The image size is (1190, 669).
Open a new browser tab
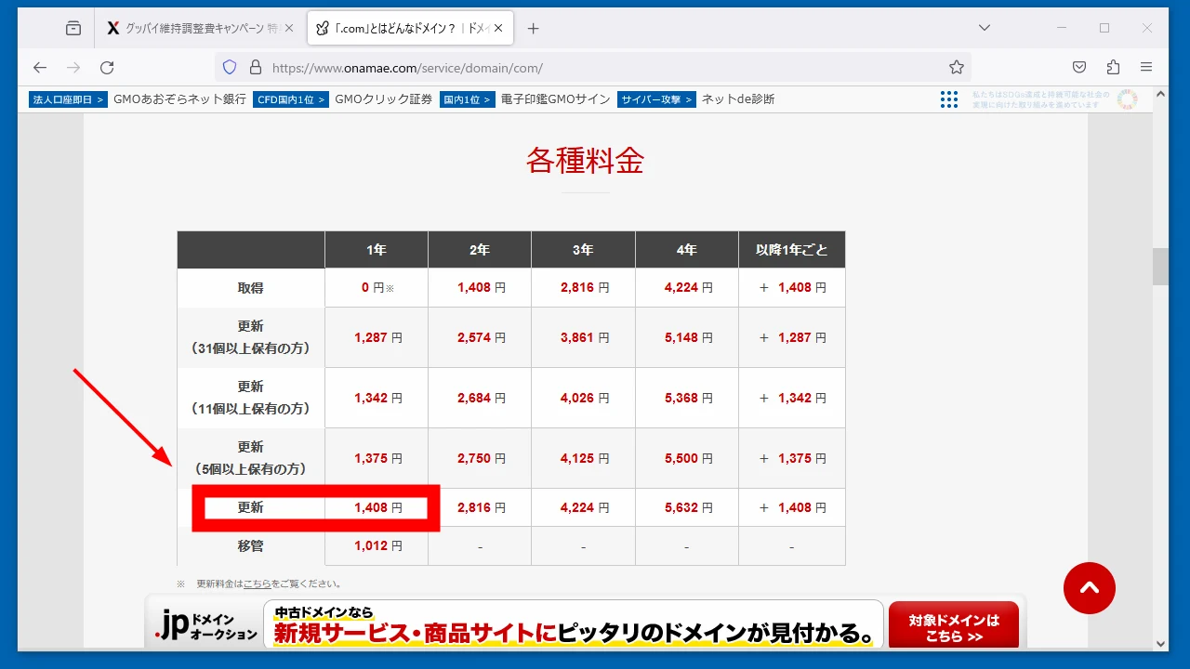click(533, 29)
